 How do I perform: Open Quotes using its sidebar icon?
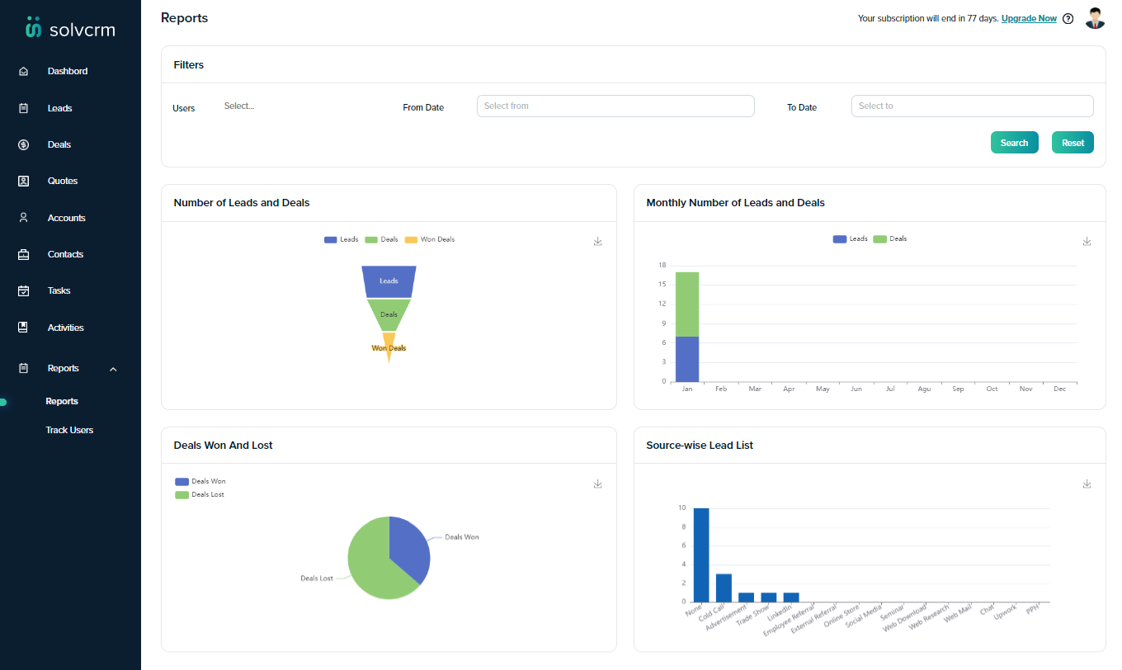pyautogui.click(x=23, y=181)
